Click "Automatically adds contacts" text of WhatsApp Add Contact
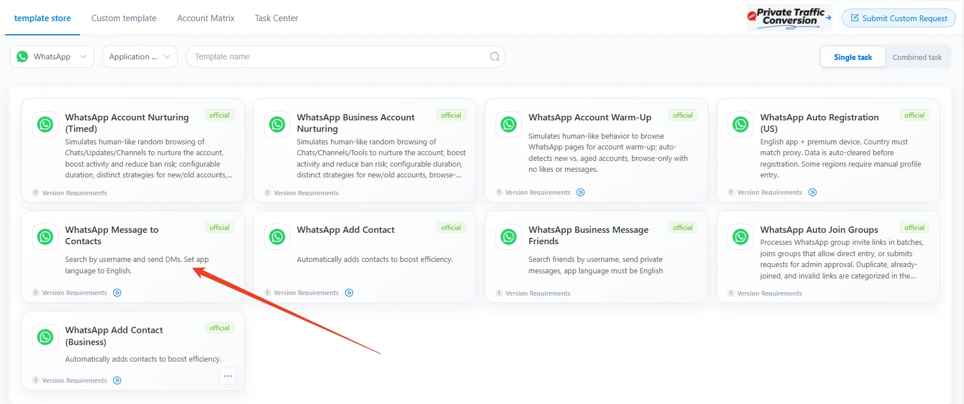This screenshot has height=404, width=964. point(375,259)
